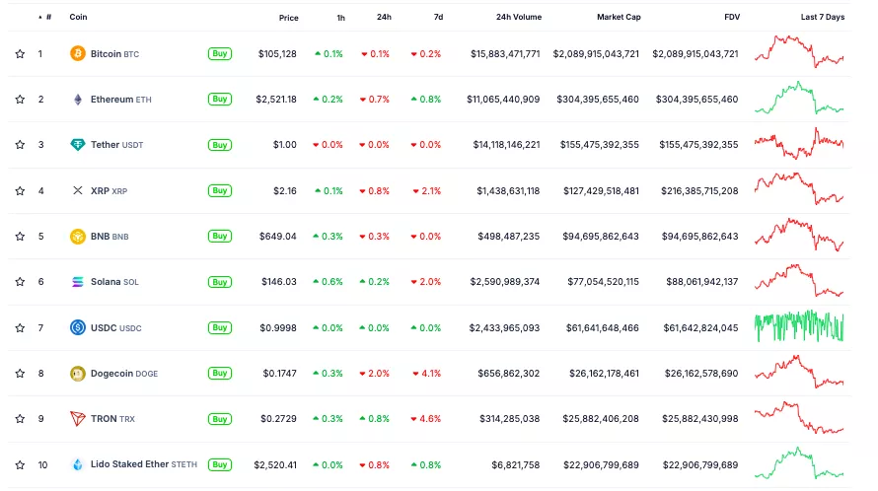Click the Solana logo icon
Viewport: 878px width, 491px height.
pos(77,282)
